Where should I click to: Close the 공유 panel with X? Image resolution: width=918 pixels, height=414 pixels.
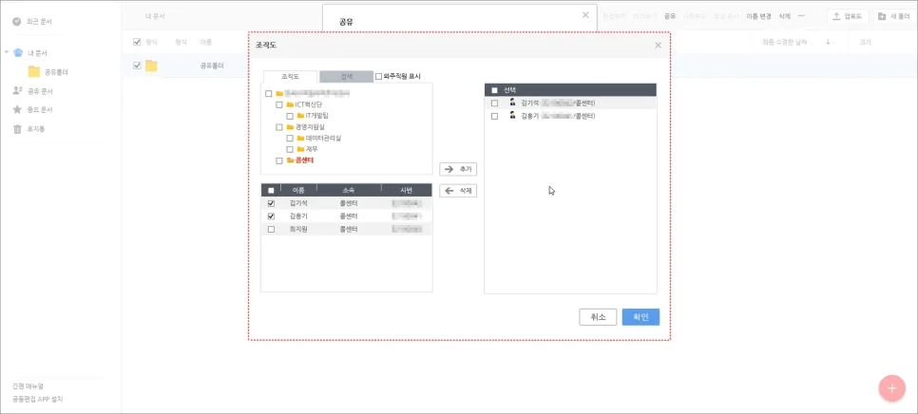585,15
